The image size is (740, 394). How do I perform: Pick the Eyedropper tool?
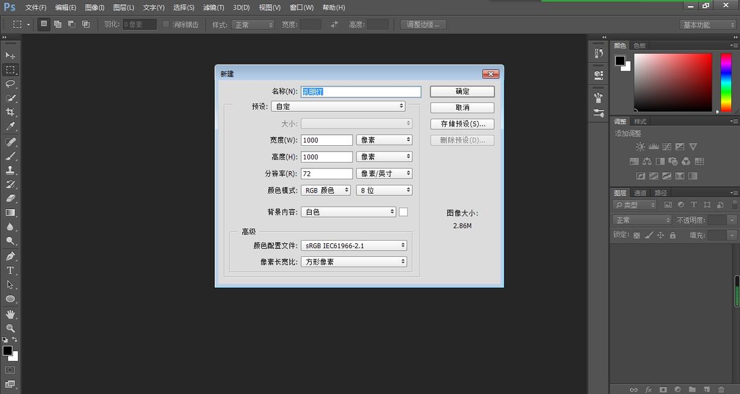pos(11,127)
